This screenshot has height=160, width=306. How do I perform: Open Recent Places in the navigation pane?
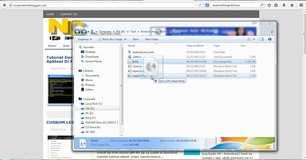pos(94,61)
